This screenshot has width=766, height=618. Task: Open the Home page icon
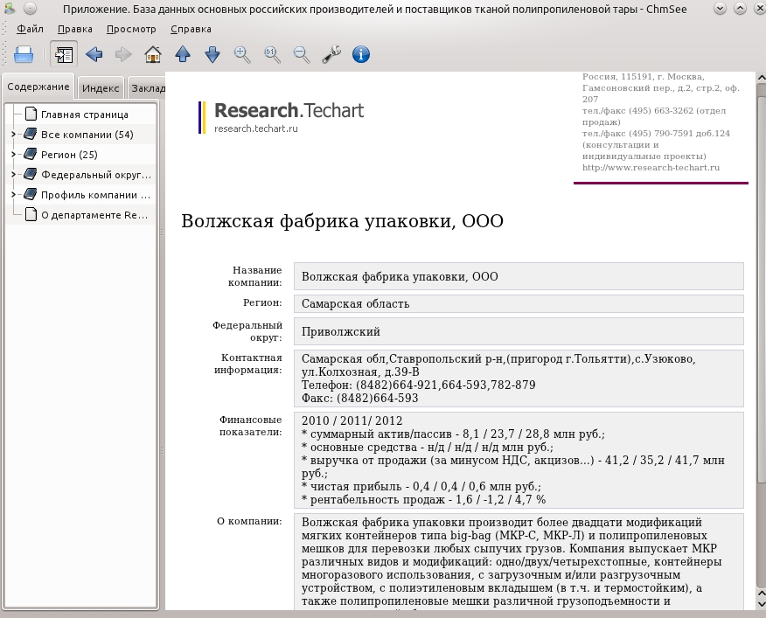pyautogui.click(x=153, y=54)
